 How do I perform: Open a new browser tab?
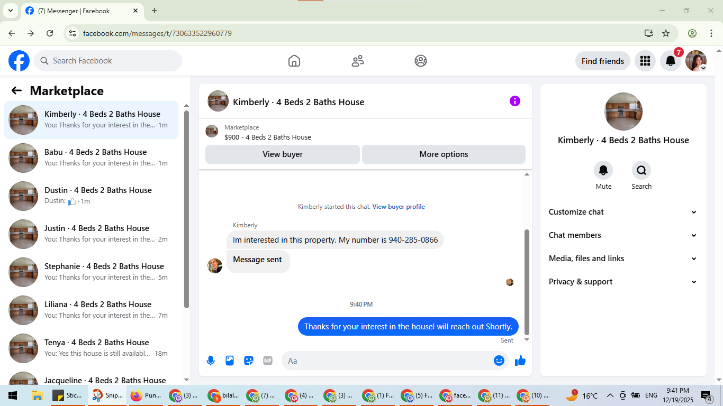(x=155, y=11)
